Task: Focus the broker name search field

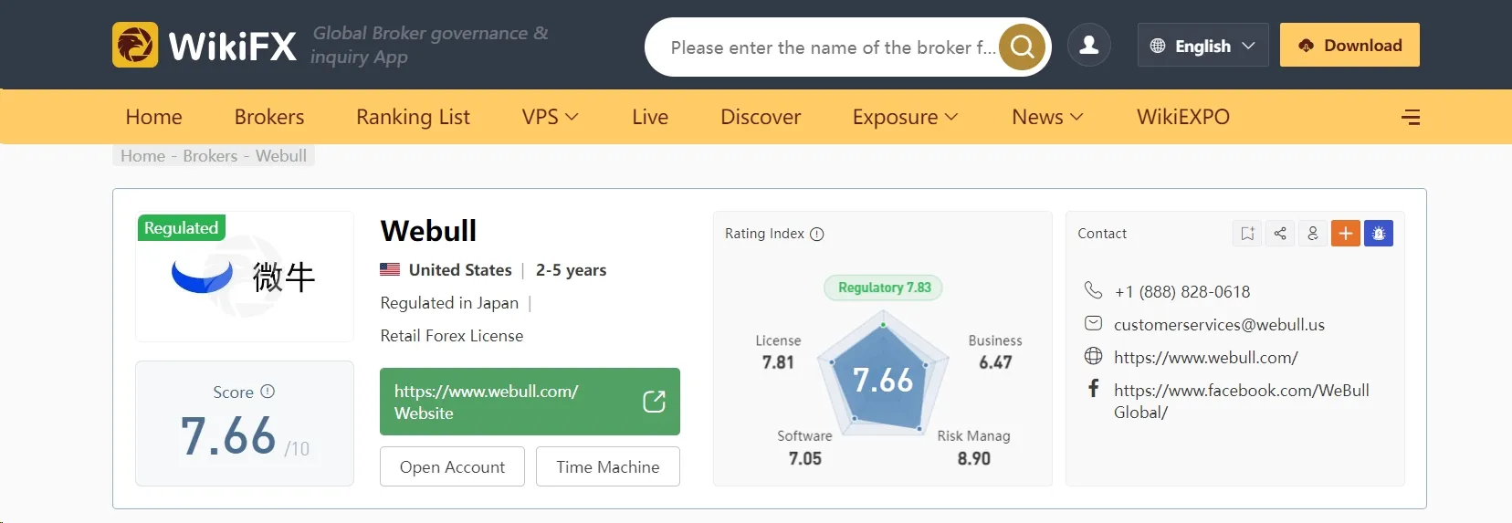Action: [833, 47]
